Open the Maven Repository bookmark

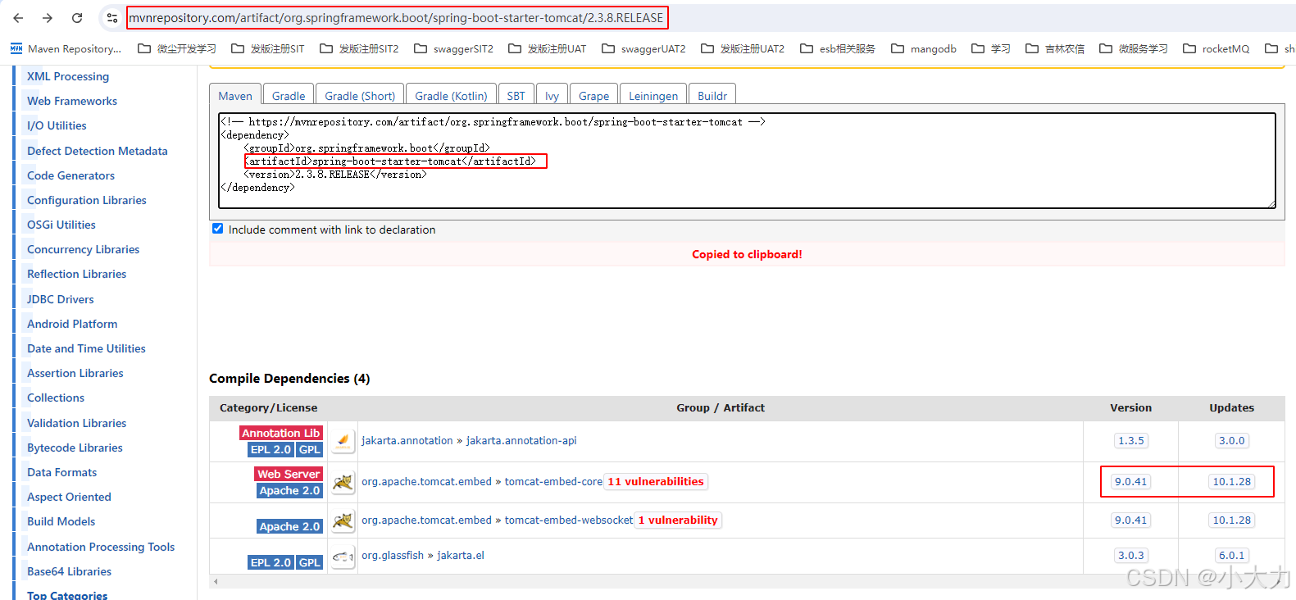pos(66,48)
